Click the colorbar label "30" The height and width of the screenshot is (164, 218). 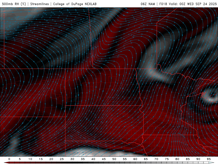pyautogui.click(x=72, y=159)
